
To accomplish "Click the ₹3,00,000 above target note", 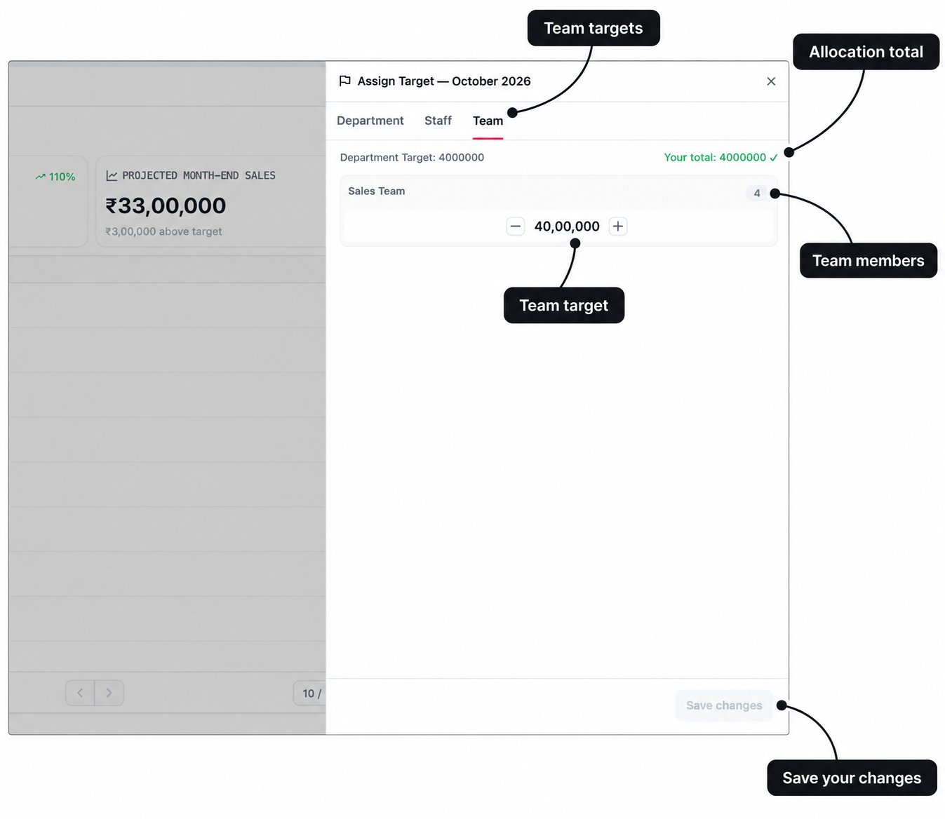I will point(163,231).
